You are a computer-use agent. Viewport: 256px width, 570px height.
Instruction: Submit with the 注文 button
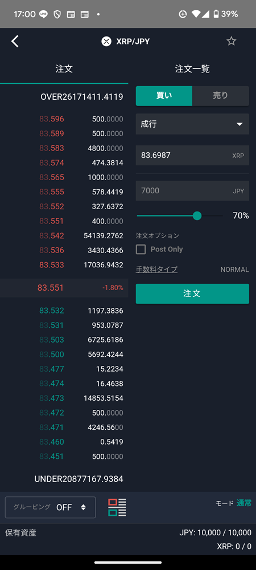coord(192,294)
